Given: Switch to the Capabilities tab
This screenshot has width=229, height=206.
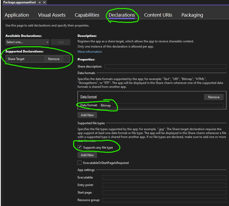Looking at the screenshot, I should (87, 15).
